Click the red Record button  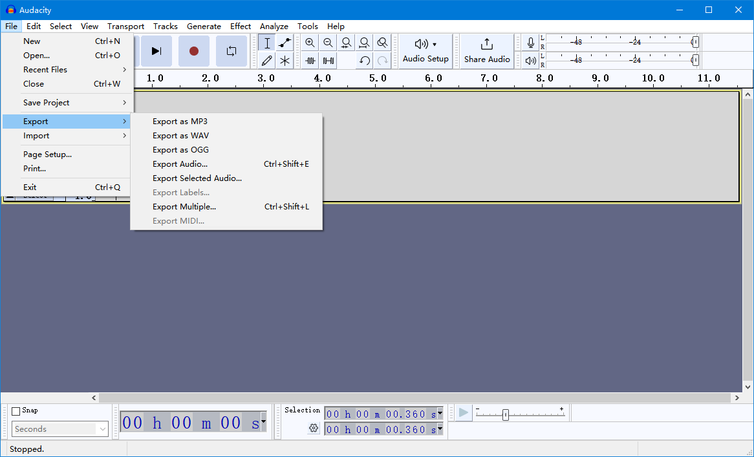click(x=194, y=51)
